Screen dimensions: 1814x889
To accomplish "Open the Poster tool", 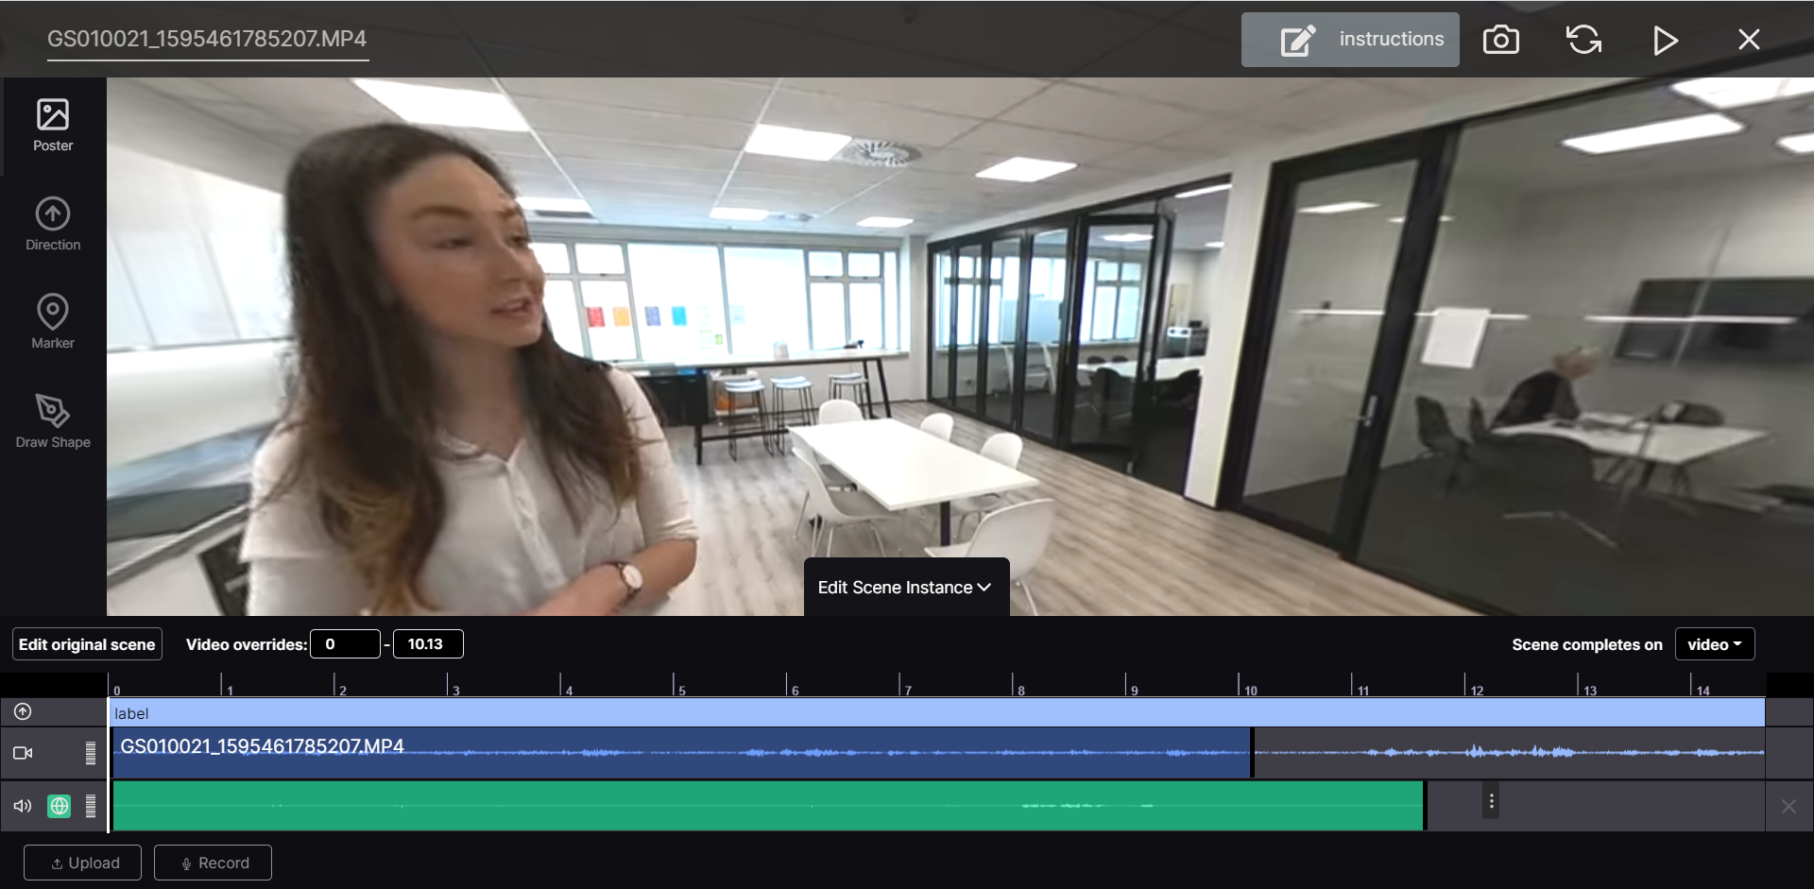I will tap(53, 126).
